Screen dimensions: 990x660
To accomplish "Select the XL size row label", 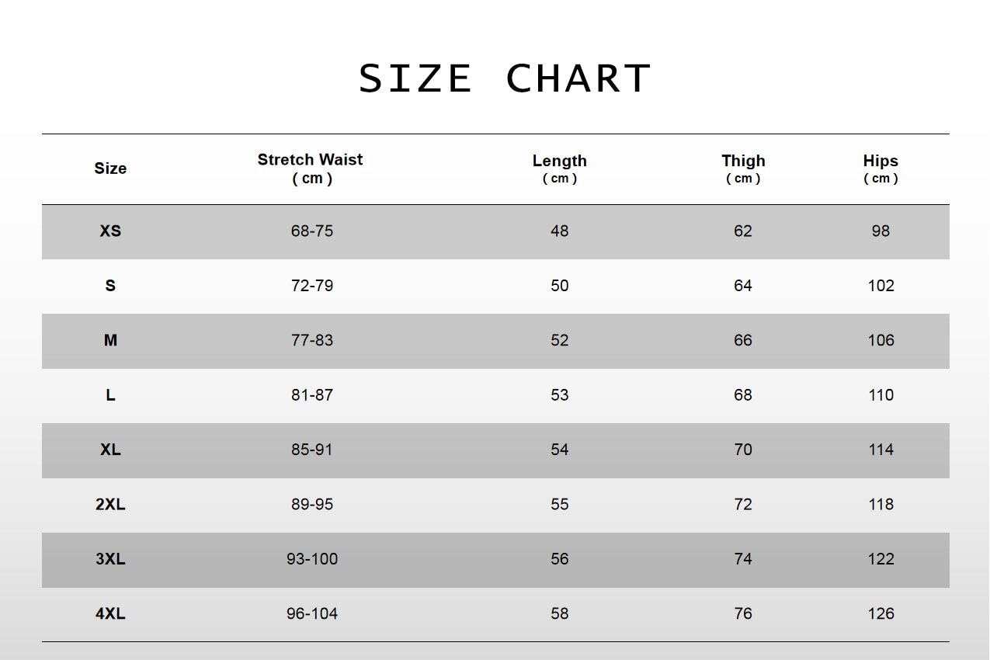I will click(110, 450).
